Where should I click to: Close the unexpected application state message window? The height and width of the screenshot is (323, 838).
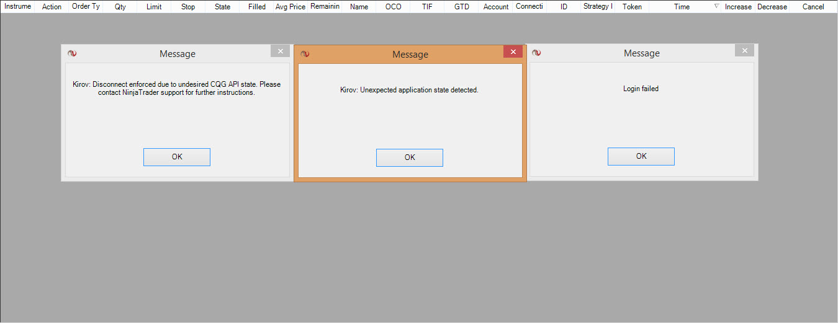pos(513,52)
